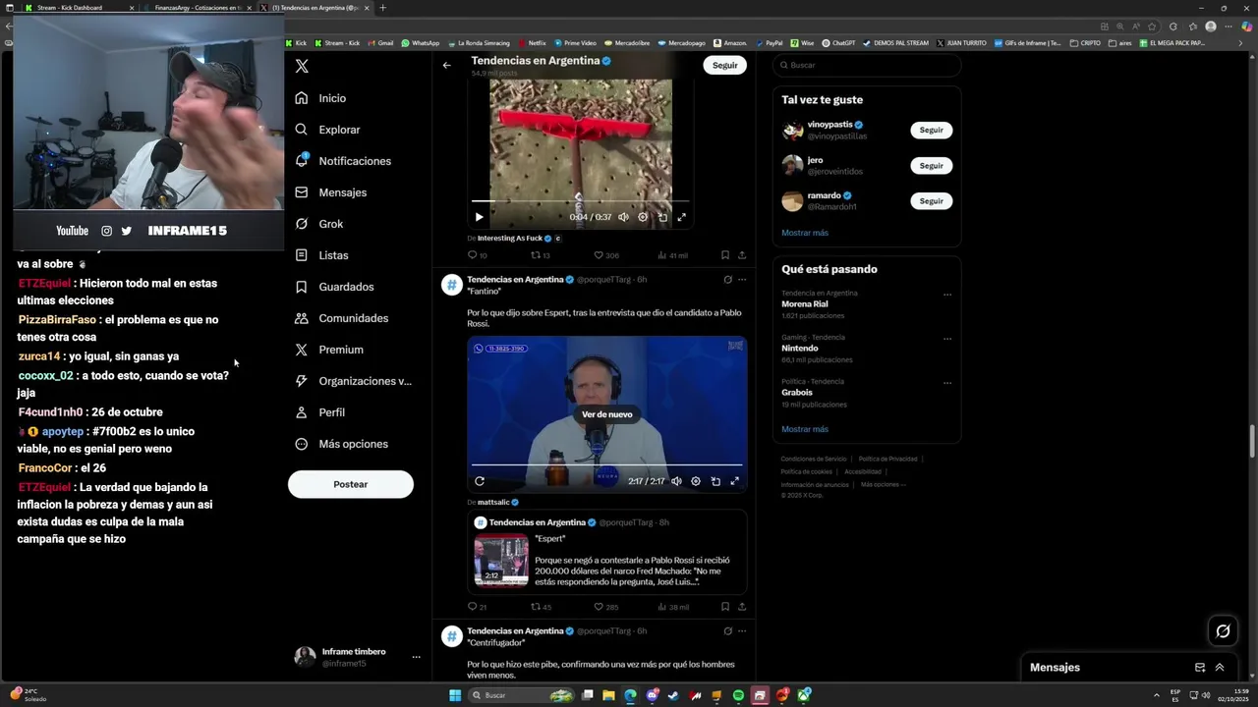Seek on the 2:17 video progress bar
Viewport: 1258px width, 707px height.
click(x=607, y=464)
